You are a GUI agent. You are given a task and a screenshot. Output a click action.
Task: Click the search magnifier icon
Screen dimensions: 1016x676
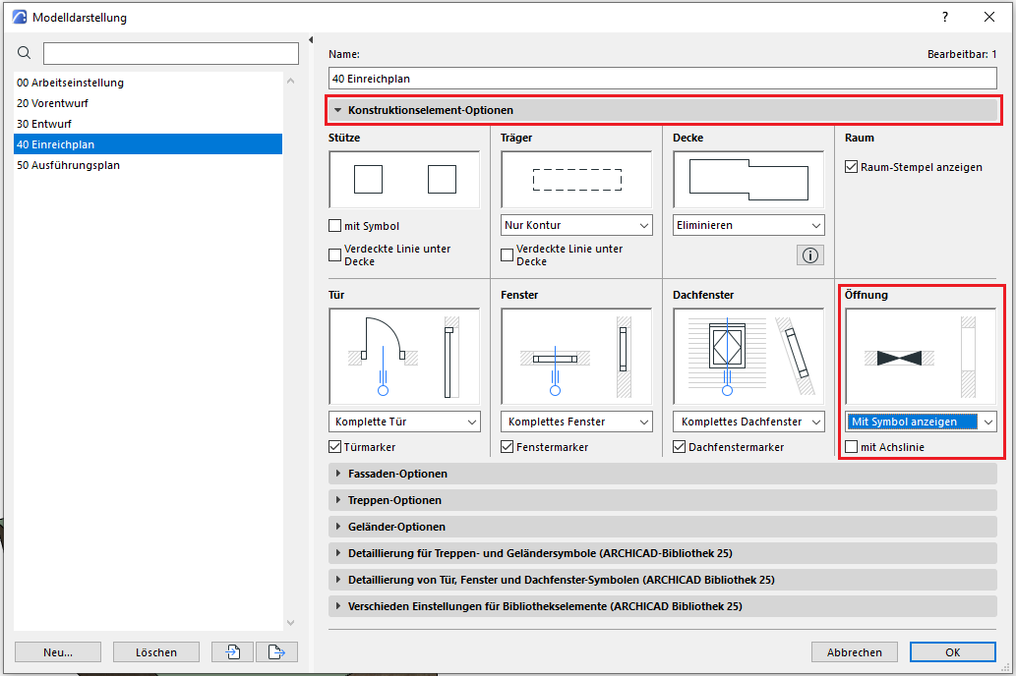coord(25,53)
